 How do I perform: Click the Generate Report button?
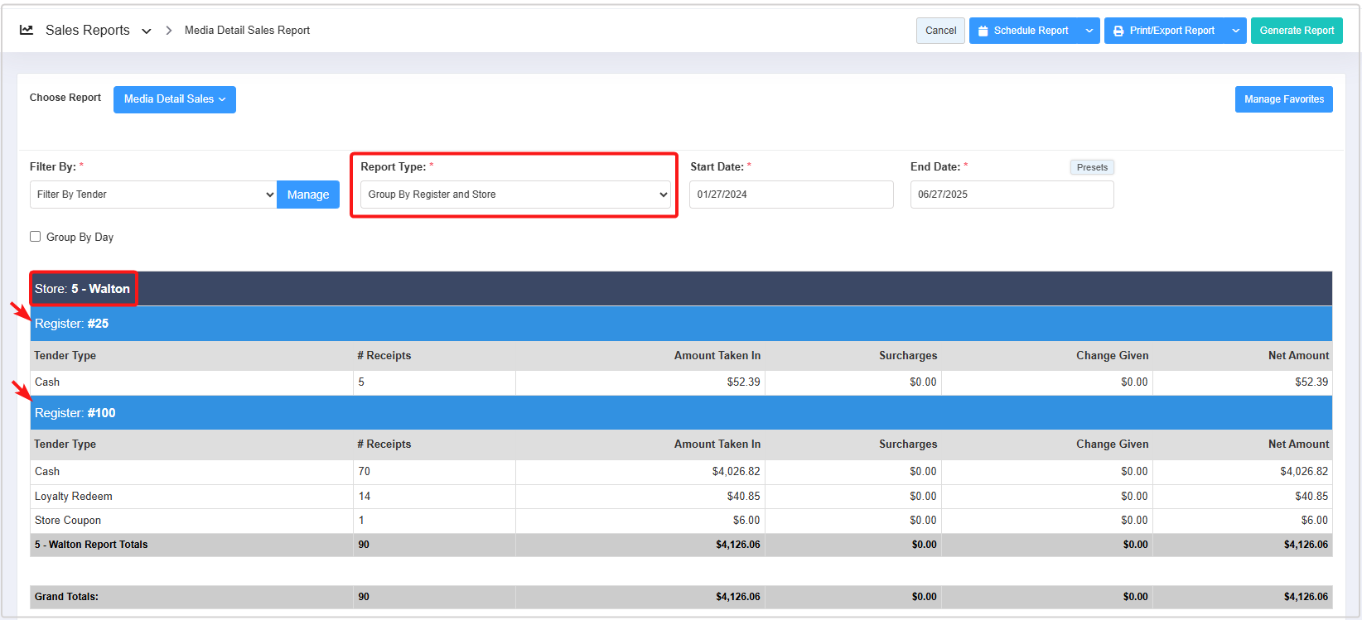click(x=1297, y=31)
